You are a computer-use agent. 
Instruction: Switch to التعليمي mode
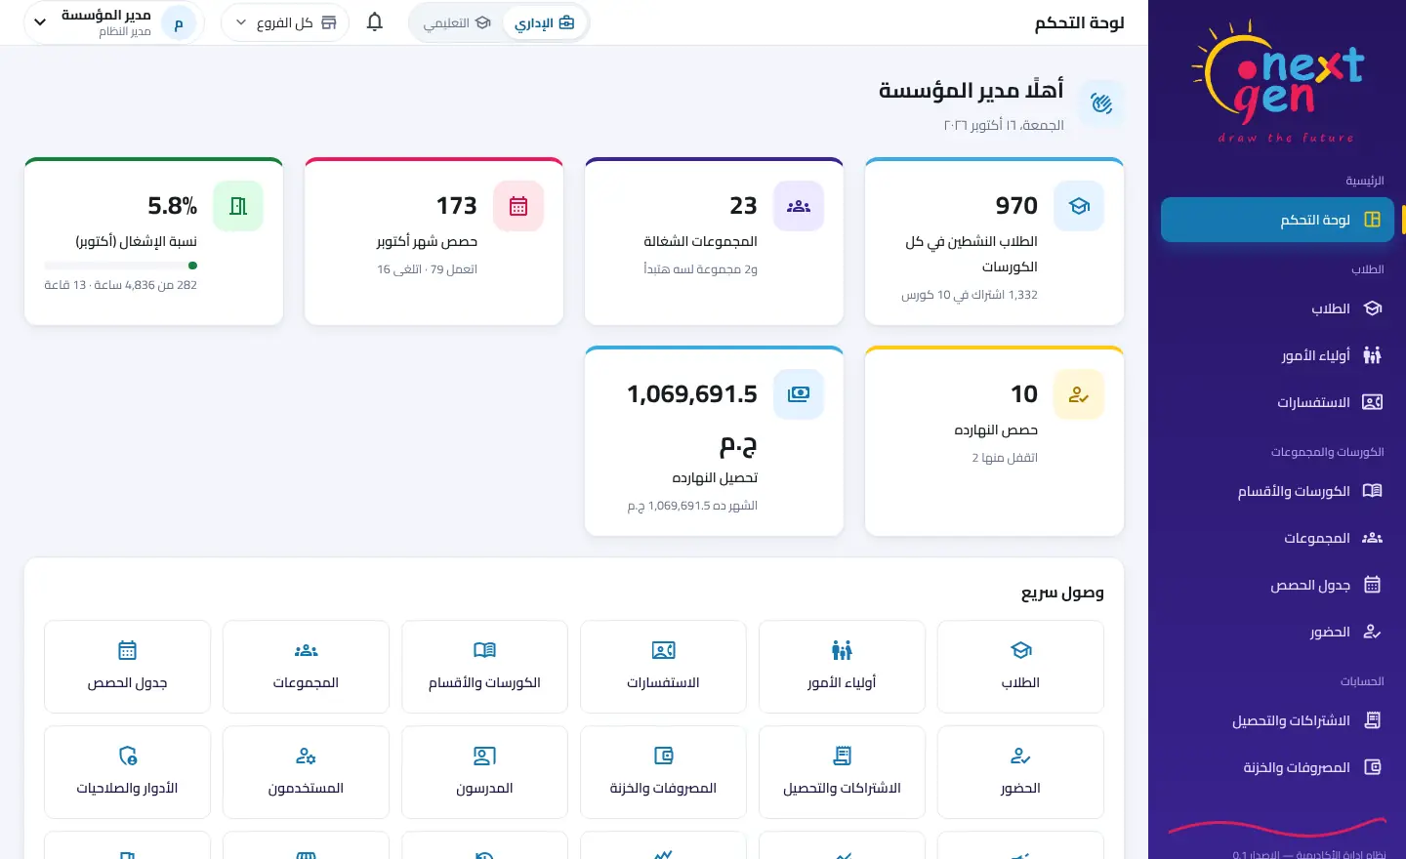[457, 22]
